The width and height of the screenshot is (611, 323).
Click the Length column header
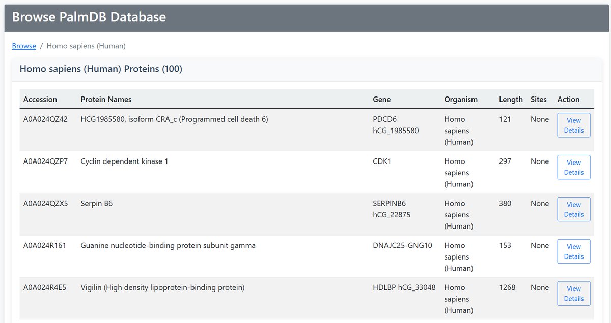point(511,99)
